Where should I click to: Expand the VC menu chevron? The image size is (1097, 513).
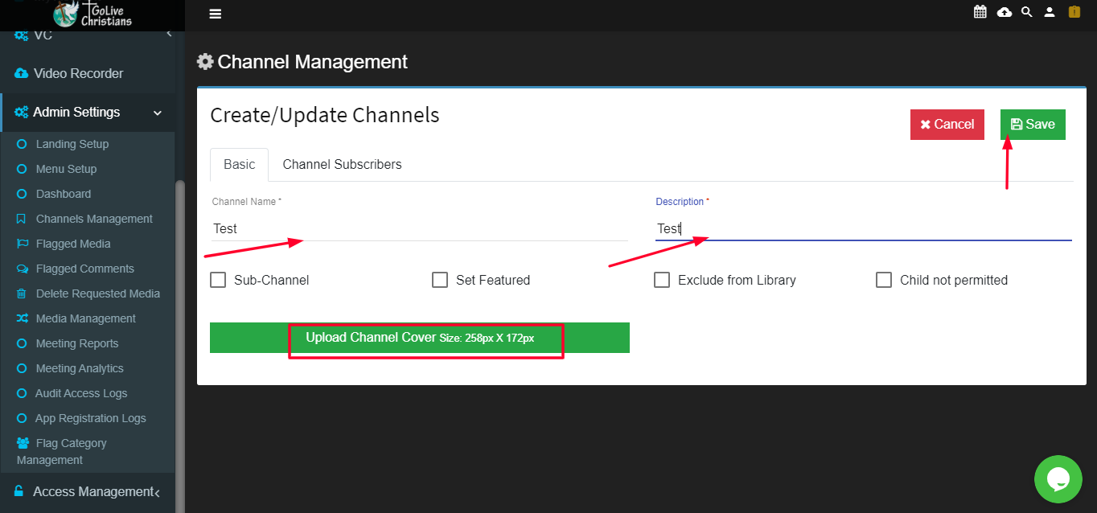(x=168, y=33)
